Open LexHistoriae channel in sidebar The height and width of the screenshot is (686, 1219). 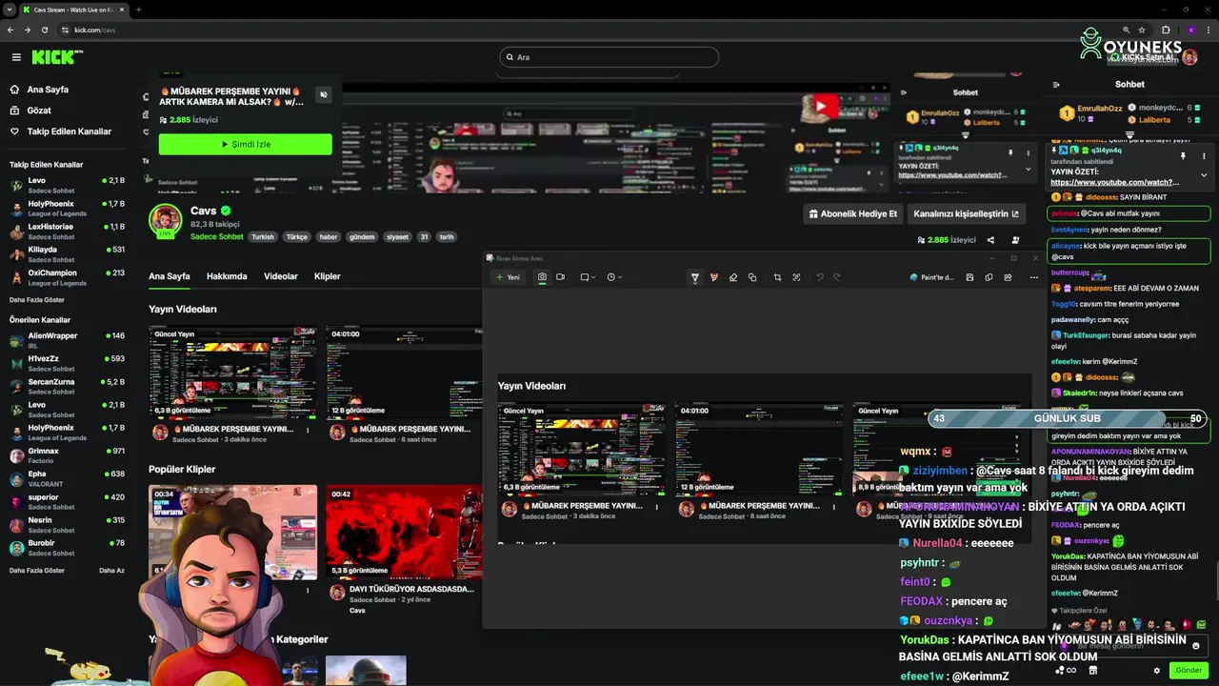tap(67, 232)
